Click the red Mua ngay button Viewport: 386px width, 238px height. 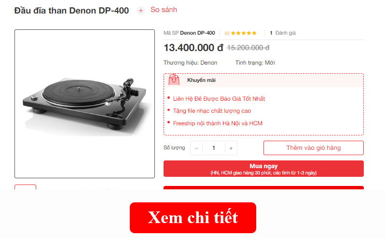coord(263,169)
